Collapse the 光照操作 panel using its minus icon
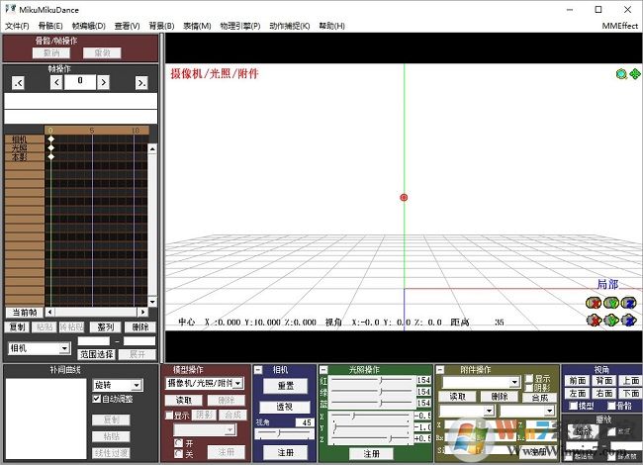The image size is (643, 465). click(x=323, y=369)
